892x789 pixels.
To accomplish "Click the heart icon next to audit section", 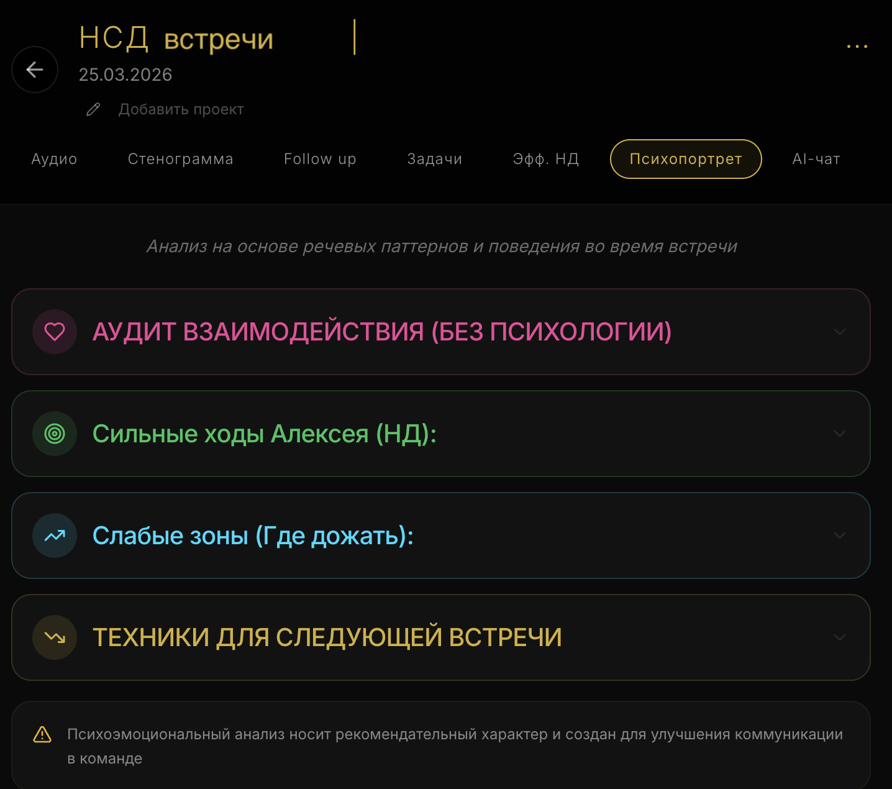I will click(x=55, y=332).
